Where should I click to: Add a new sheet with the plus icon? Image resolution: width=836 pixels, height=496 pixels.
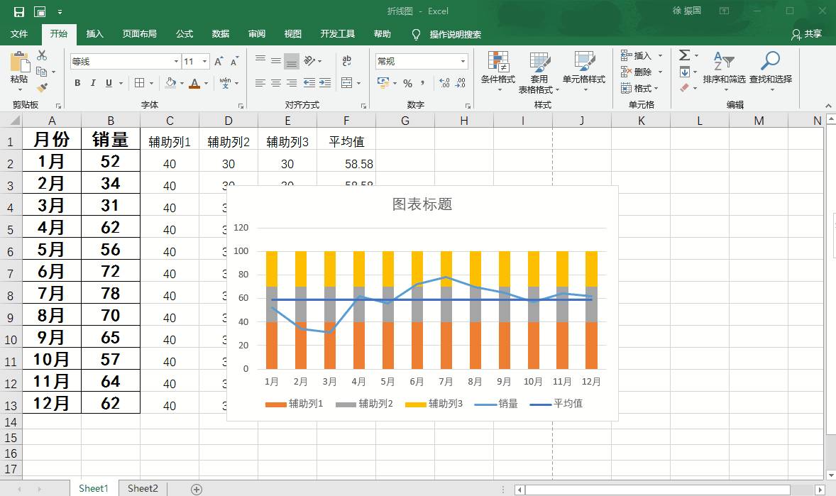click(x=196, y=489)
